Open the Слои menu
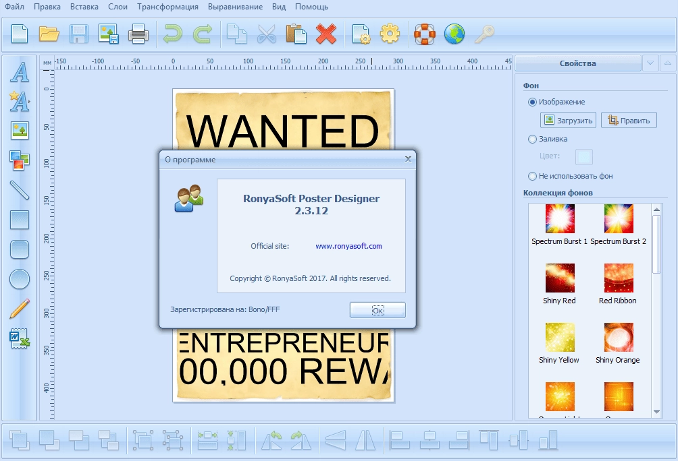The height and width of the screenshot is (461, 678). click(118, 7)
